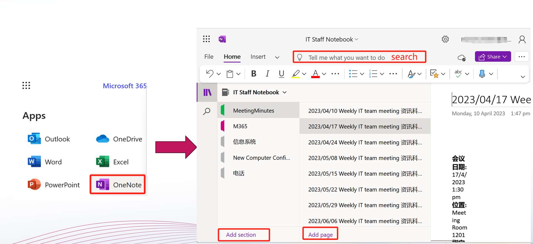The height and width of the screenshot is (244, 533).
Task: Click the bulleted list icon
Action: click(x=353, y=74)
